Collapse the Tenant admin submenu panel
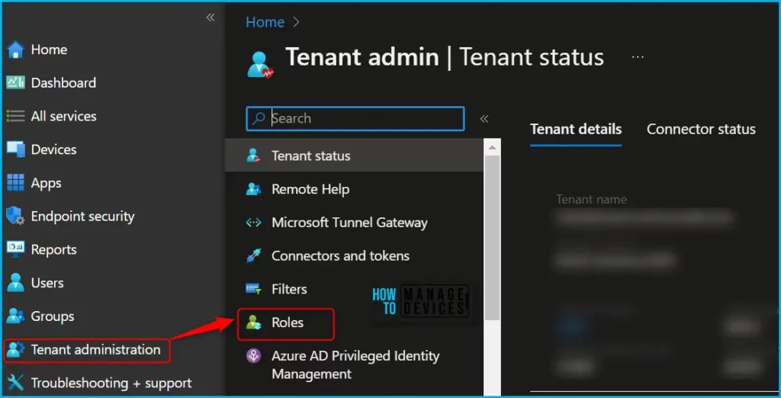The height and width of the screenshot is (398, 781). click(x=484, y=118)
